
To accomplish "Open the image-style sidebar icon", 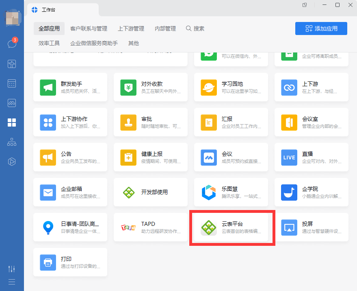I will [x=12, y=103].
